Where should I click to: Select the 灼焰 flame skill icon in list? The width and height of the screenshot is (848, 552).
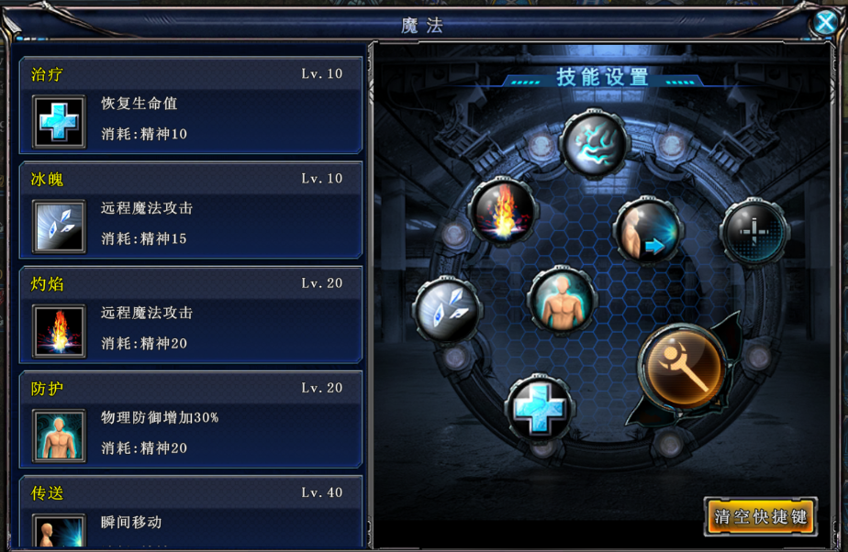point(59,331)
